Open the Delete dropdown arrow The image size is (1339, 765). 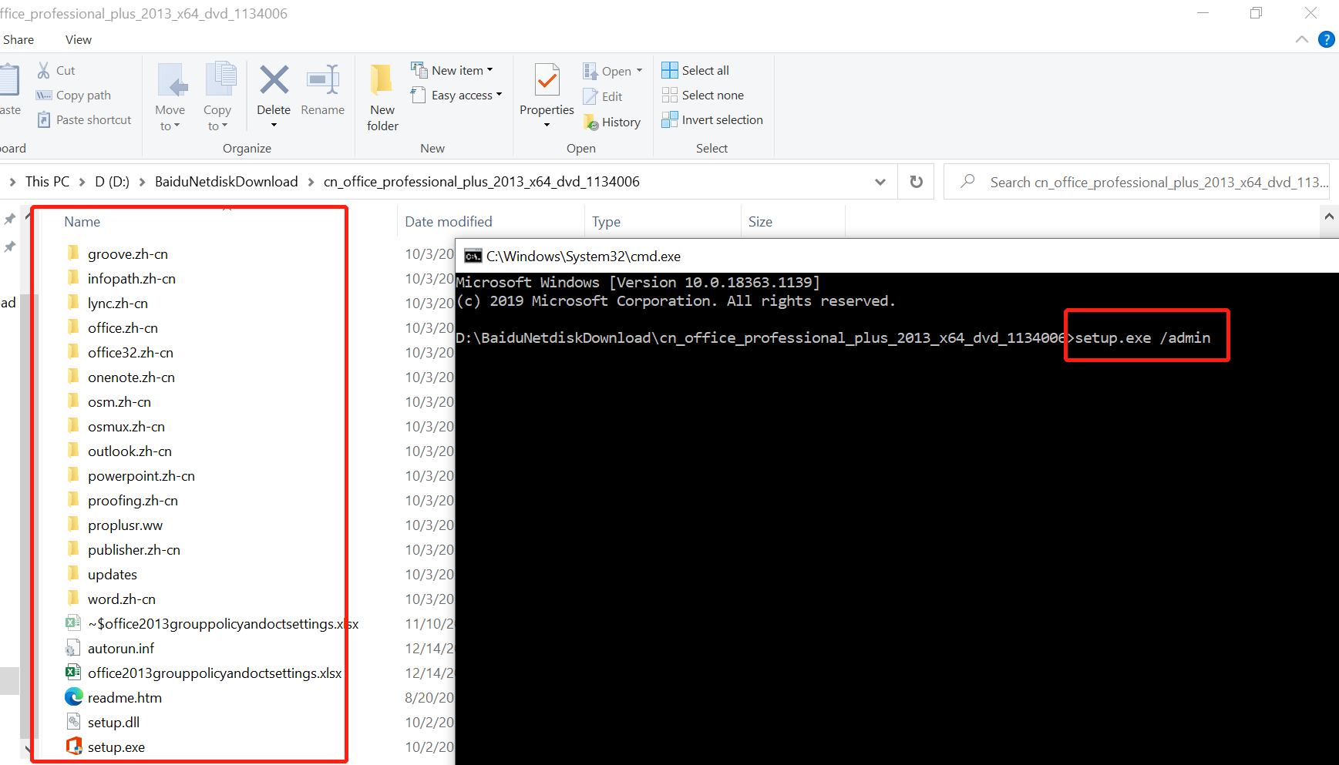(x=274, y=126)
